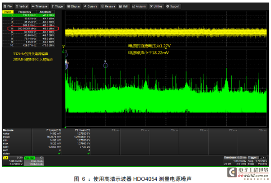
Task: Open the Vertical menu
Action: pos(23,7)
